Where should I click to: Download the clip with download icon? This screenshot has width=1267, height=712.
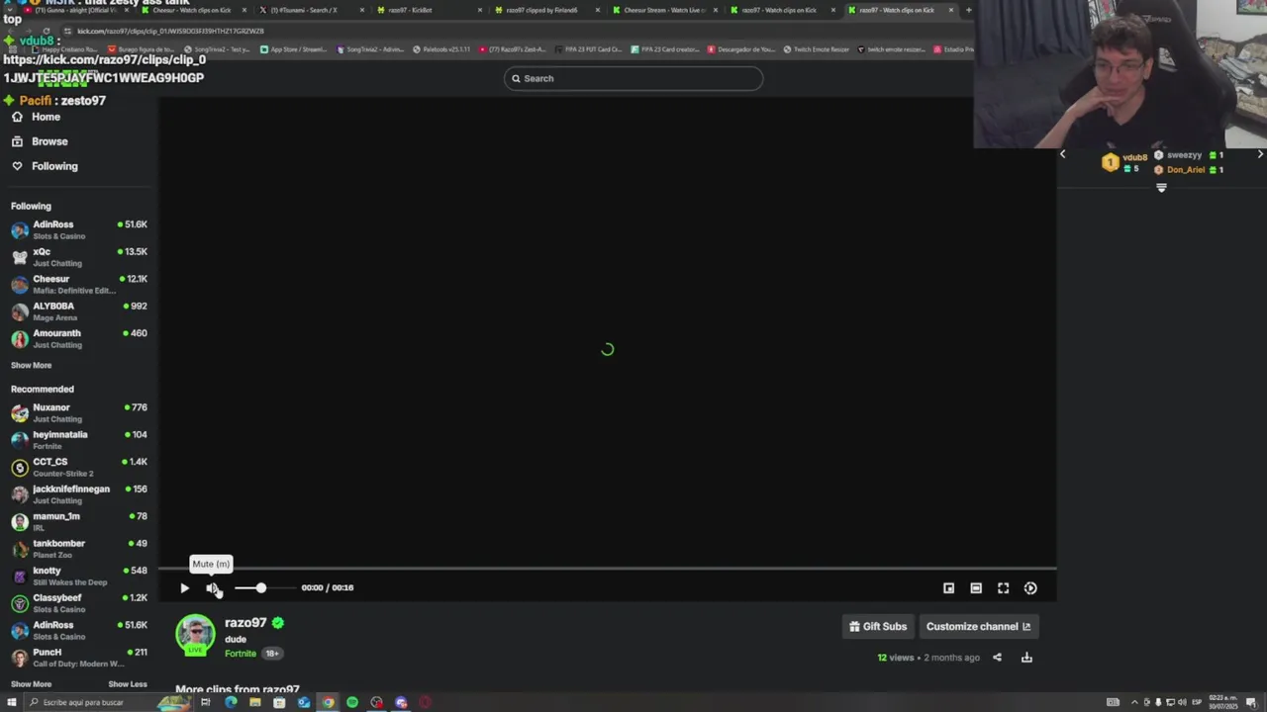[x=1026, y=658]
